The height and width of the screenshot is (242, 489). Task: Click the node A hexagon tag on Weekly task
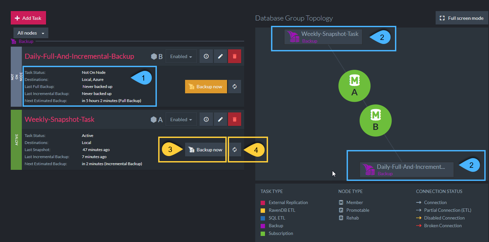point(157,119)
